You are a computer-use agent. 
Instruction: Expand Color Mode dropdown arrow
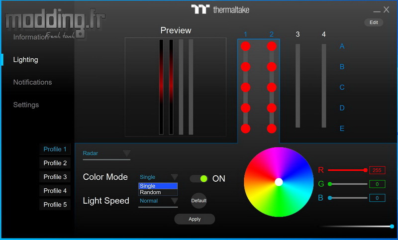[175, 177]
